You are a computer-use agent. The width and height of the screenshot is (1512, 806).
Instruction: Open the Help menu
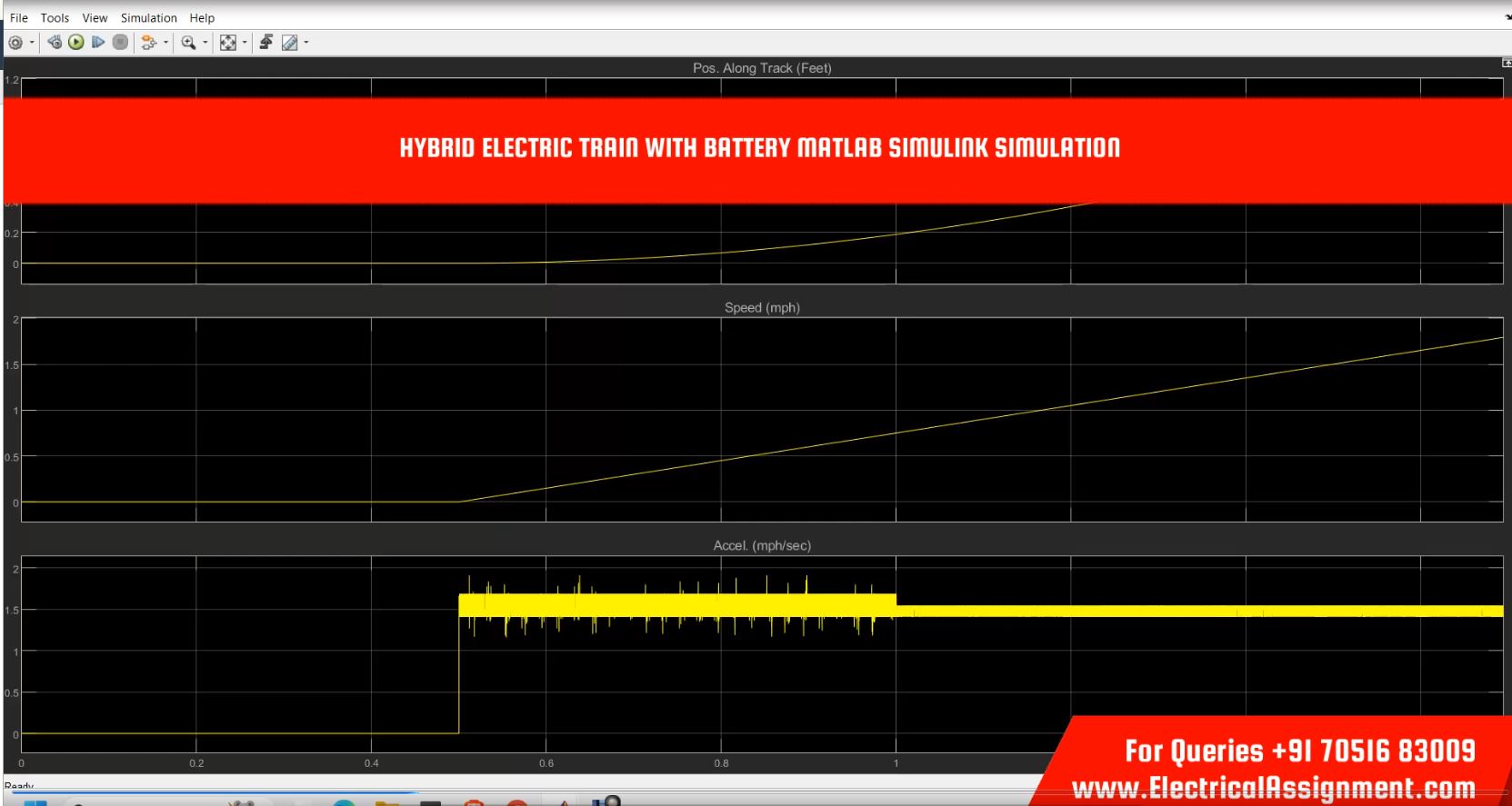(202, 18)
